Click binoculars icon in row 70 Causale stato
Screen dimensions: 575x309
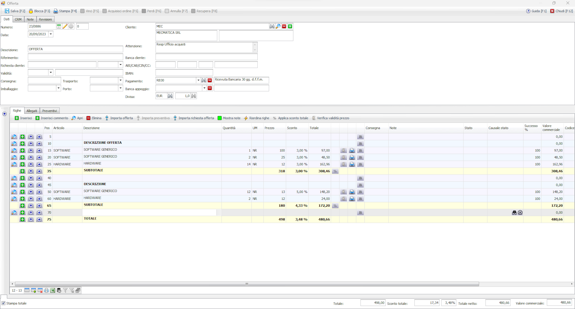pos(514,213)
